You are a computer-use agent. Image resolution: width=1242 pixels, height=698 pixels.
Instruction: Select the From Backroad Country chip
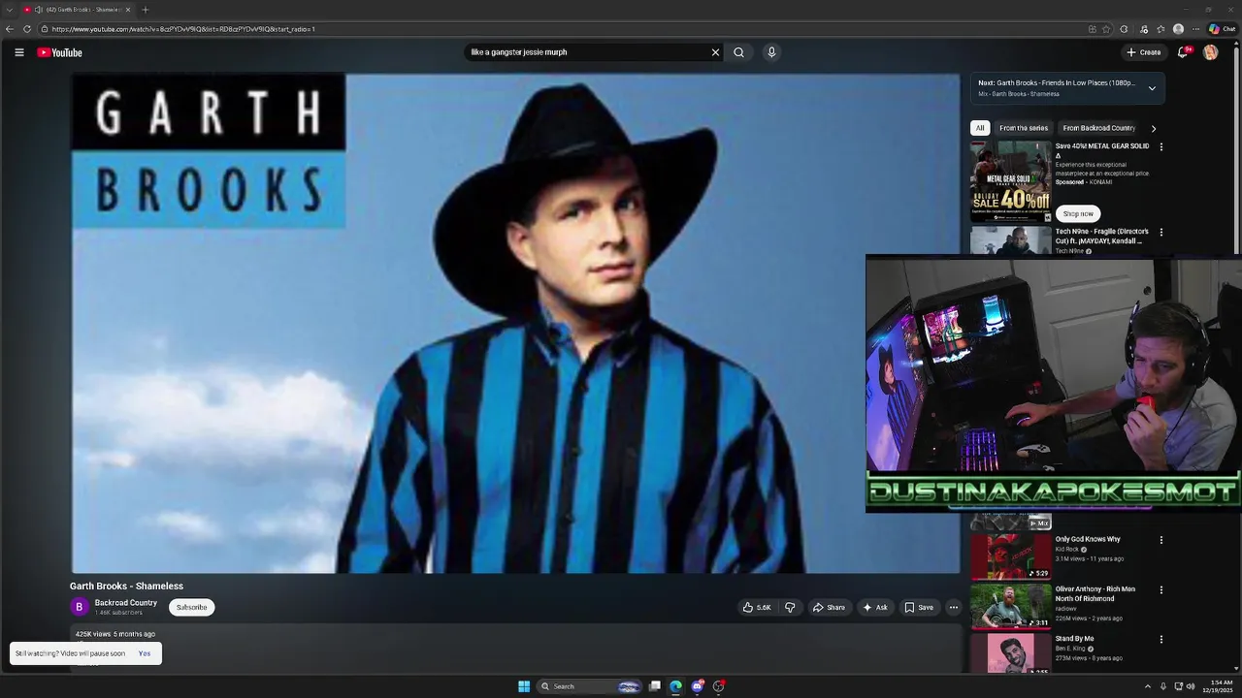pos(1098,128)
